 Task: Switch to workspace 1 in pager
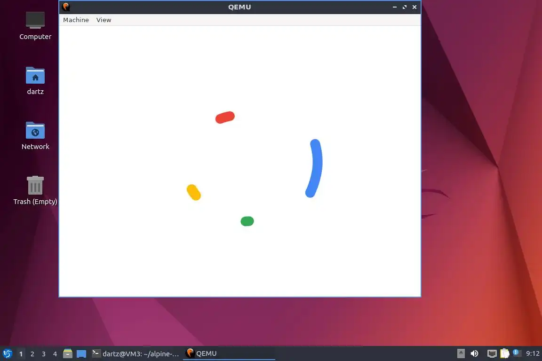click(21, 354)
